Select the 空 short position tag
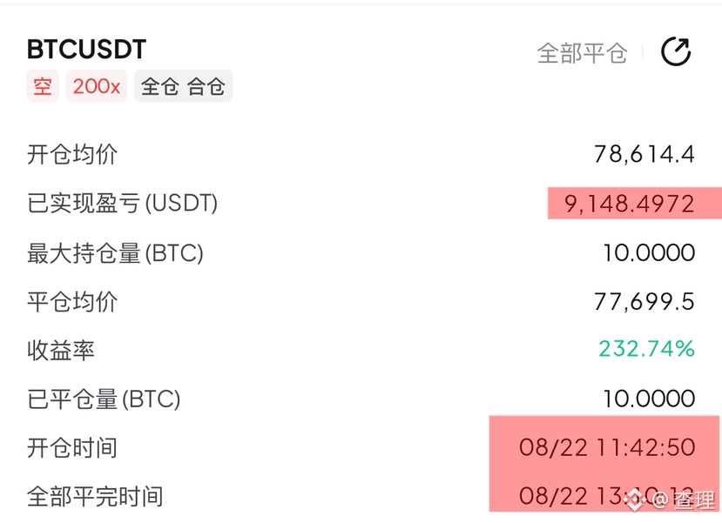722x523 pixels. tap(43, 86)
